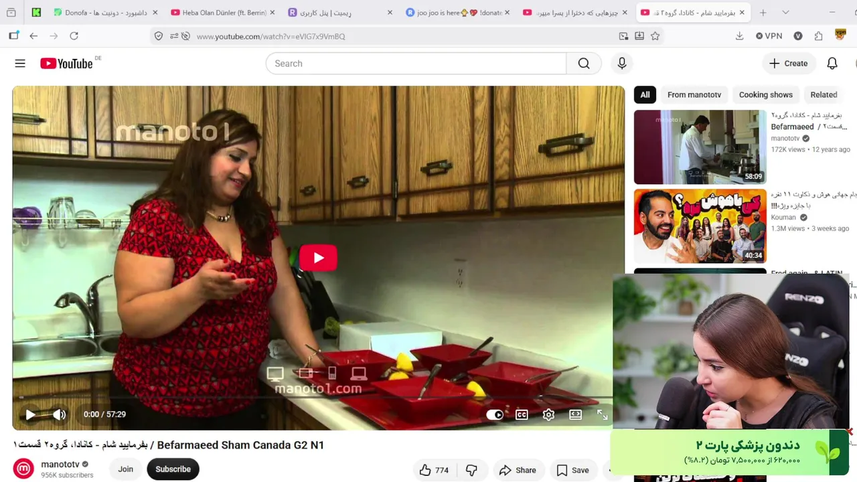This screenshot has height=482, width=857.
Task: Select the All filter chip
Action: [645, 94]
